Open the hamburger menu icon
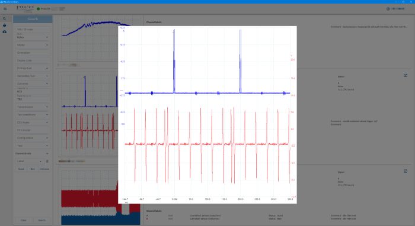The width and height of the screenshot is (415, 226). click(x=5, y=9)
